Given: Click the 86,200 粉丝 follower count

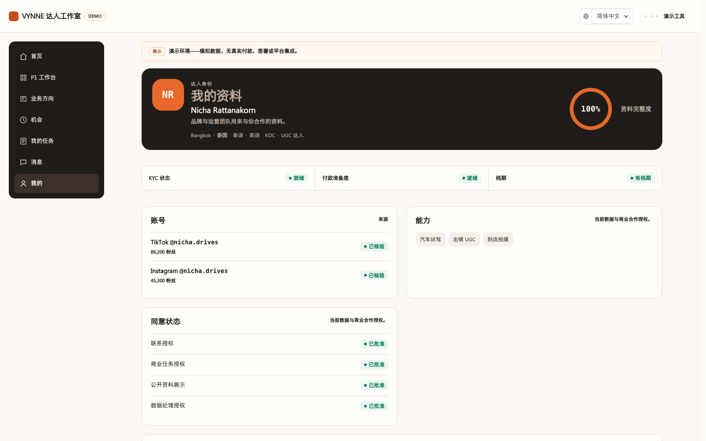Looking at the screenshot, I should tap(163, 252).
